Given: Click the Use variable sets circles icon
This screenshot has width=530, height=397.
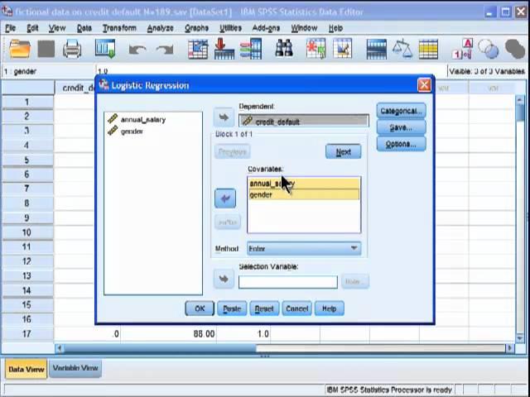Looking at the screenshot, I should tap(488, 49).
